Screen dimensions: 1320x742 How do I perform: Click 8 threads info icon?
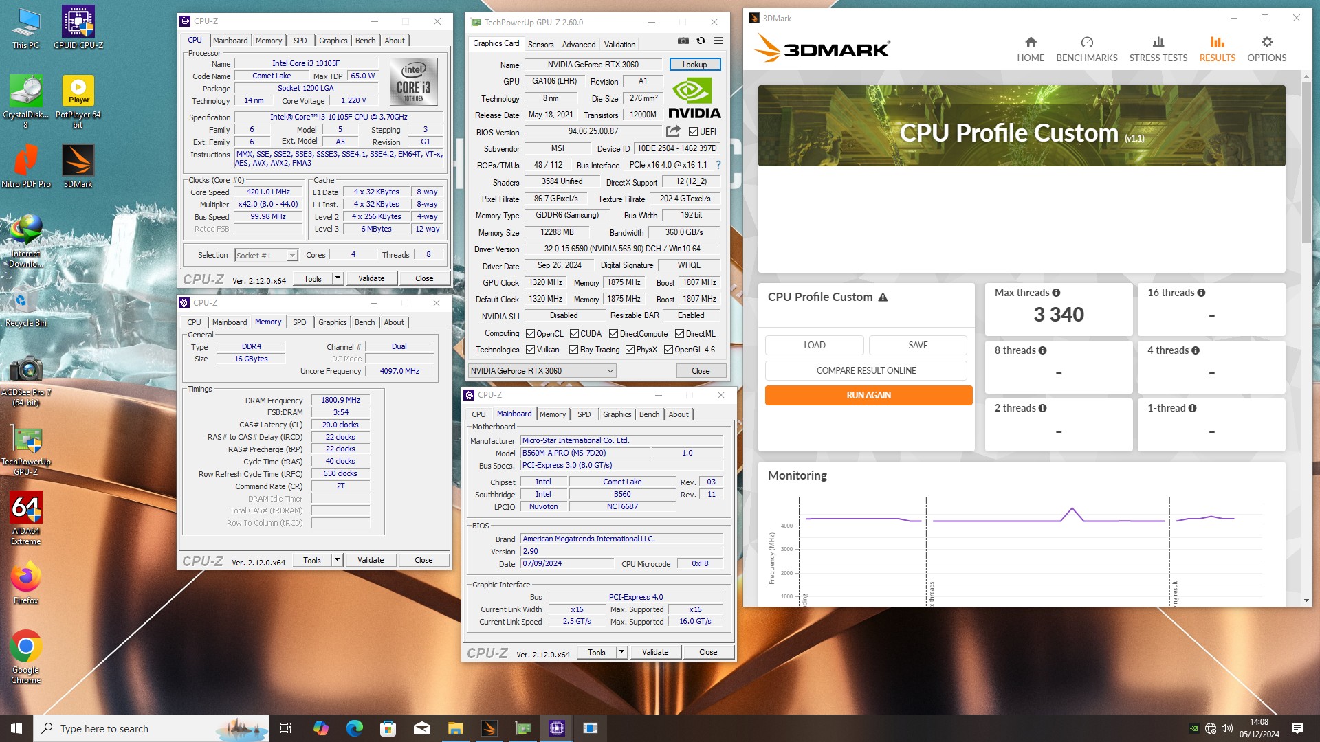point(1042,350)
